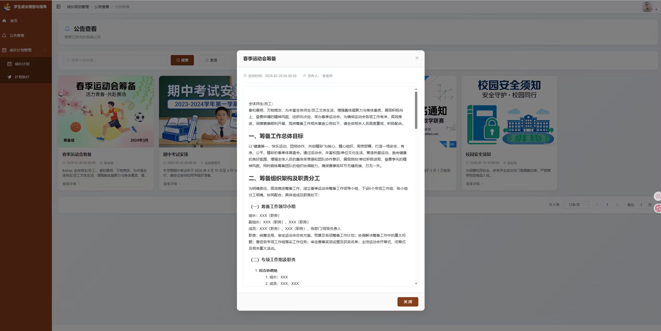Image resolution: width=661 pixels, height=331 pixels.
Task: Click the calendar icon beside 成长计划
Action: pos(9,64)
